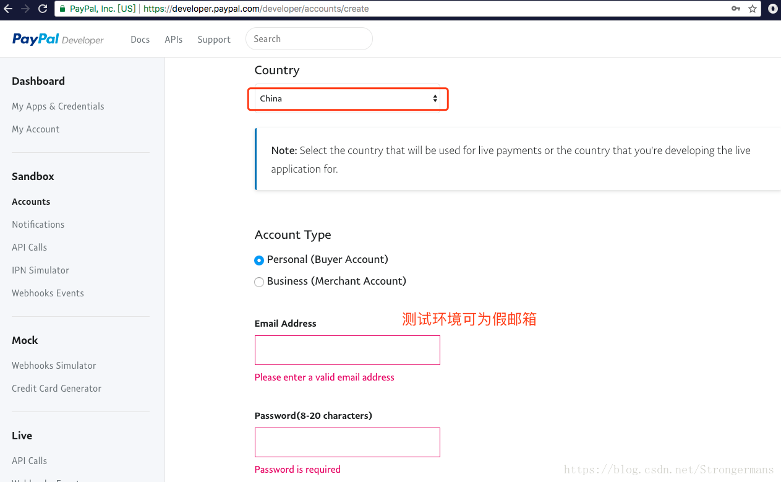
Task: Open My Account in the sidebar
Action: point(36,129)
